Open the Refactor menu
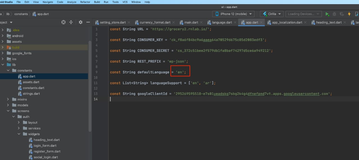Image resolution: width=359 pixels, height=160 pixels. point(85,2)
